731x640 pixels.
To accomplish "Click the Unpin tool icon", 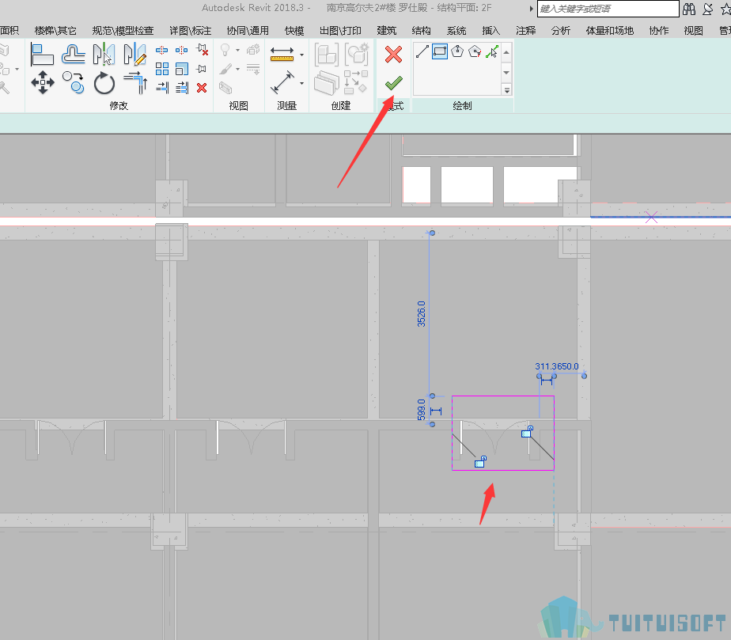I will 202,49.
